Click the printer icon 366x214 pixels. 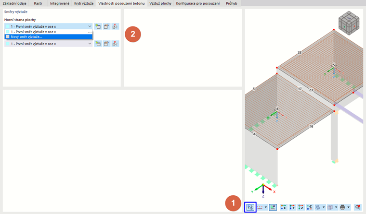tap(342, 207)
